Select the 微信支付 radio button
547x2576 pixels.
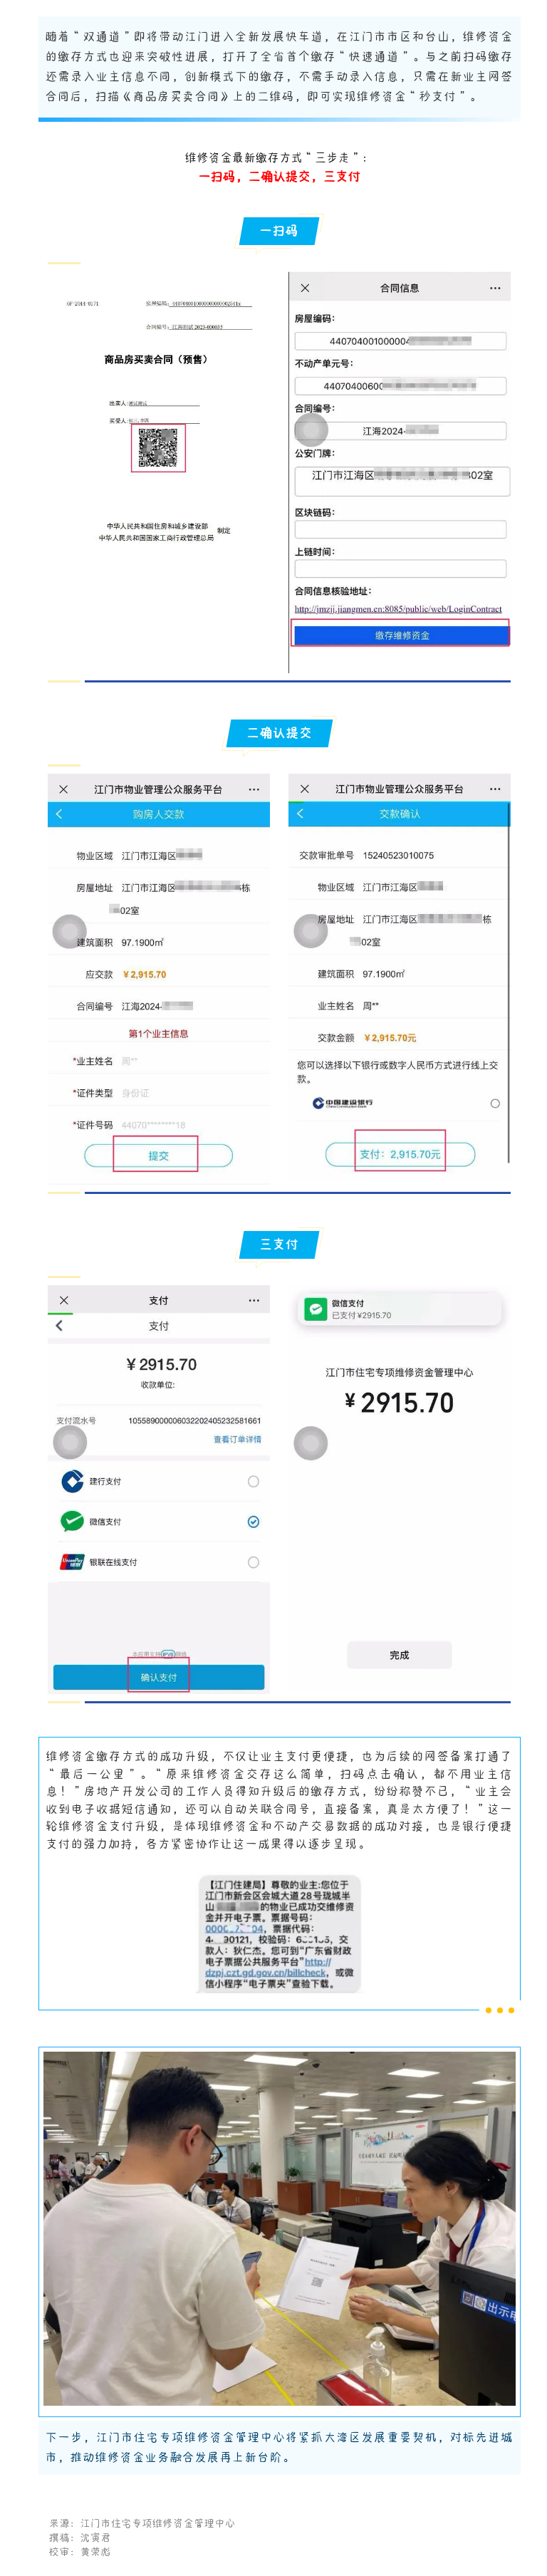[253, 1521]
